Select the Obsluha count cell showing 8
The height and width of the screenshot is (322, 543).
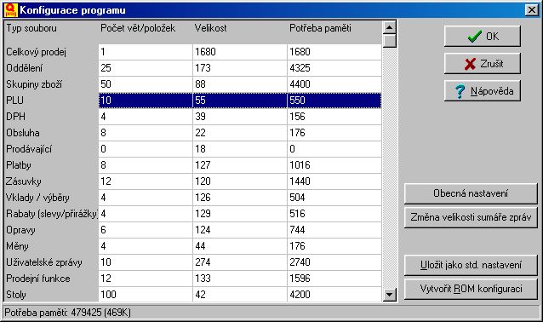146,133
